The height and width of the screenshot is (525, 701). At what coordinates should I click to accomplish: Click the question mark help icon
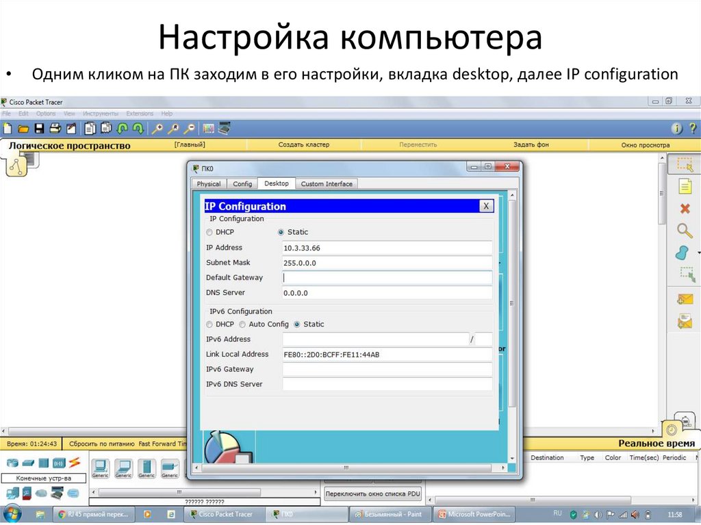coord(693,129)
